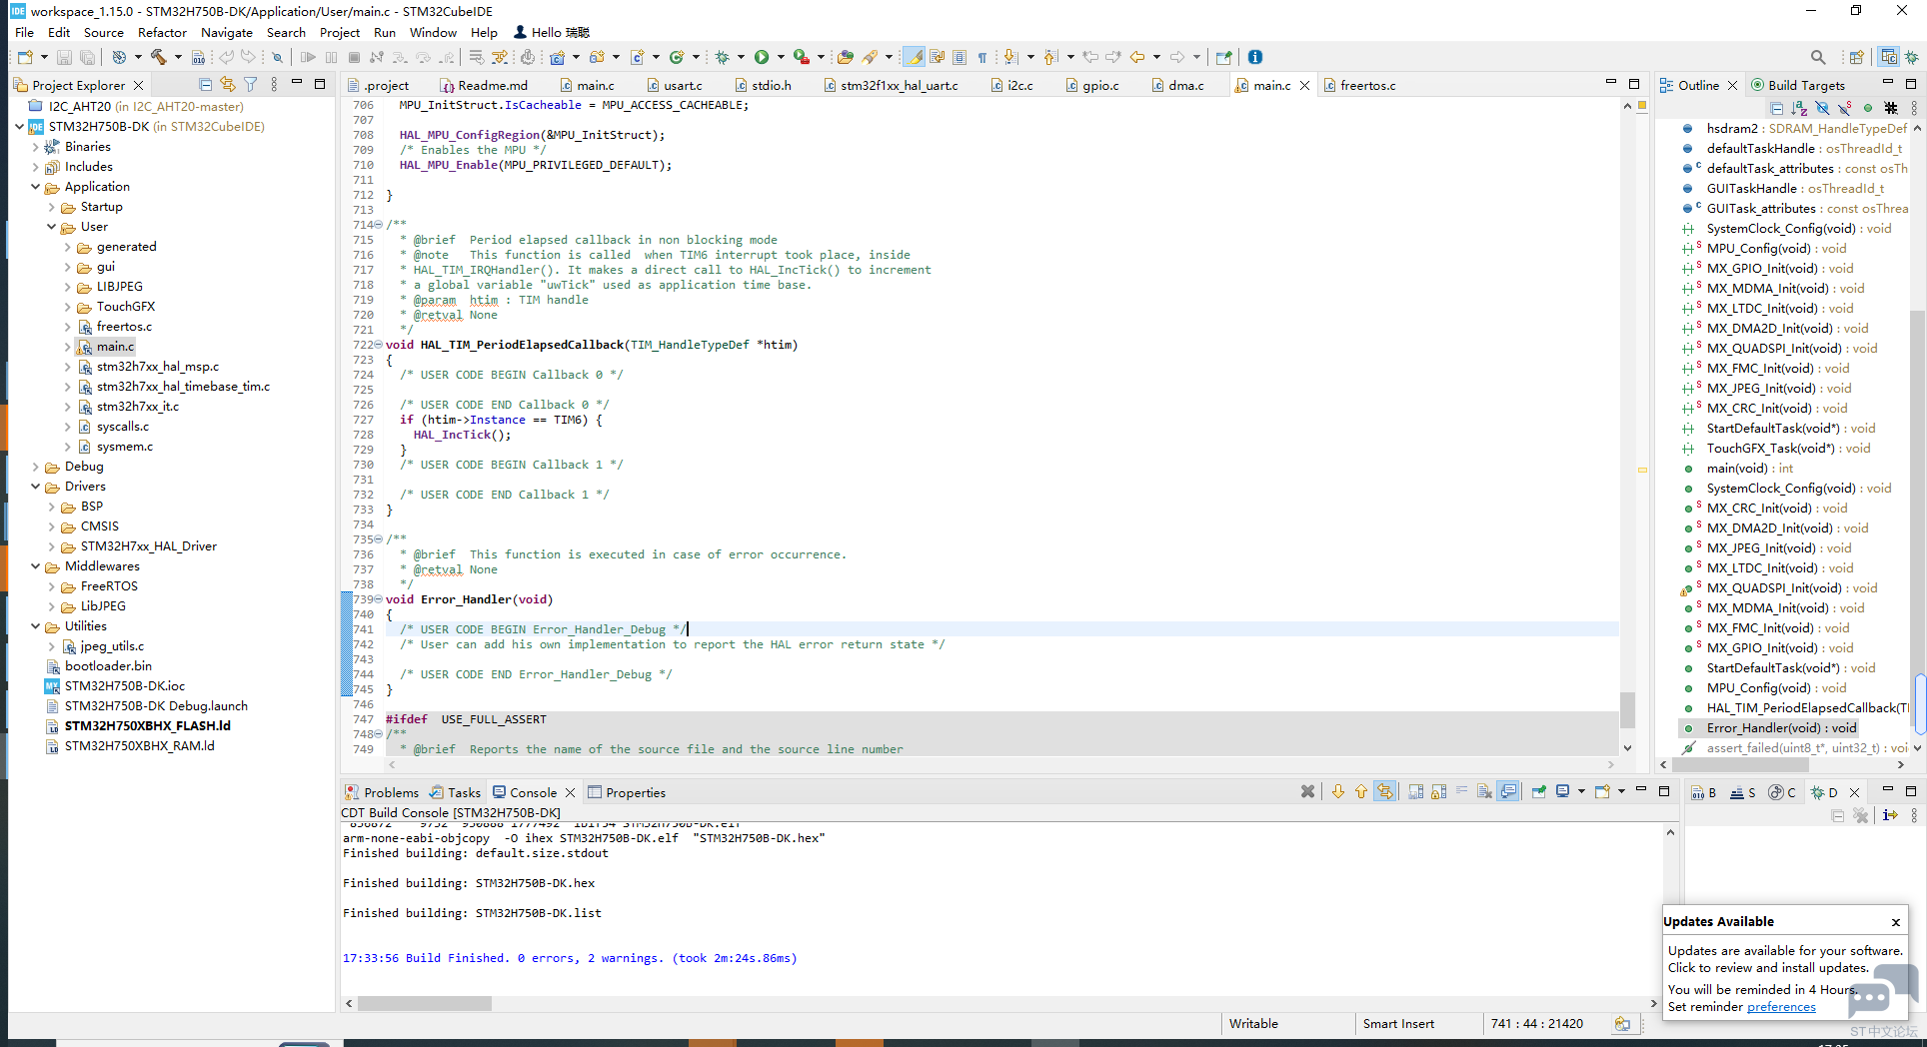The height and width of the screenshot is (1047, 1927).
Task: Click the green Run button in toolbar
Action: pos(762,57)
